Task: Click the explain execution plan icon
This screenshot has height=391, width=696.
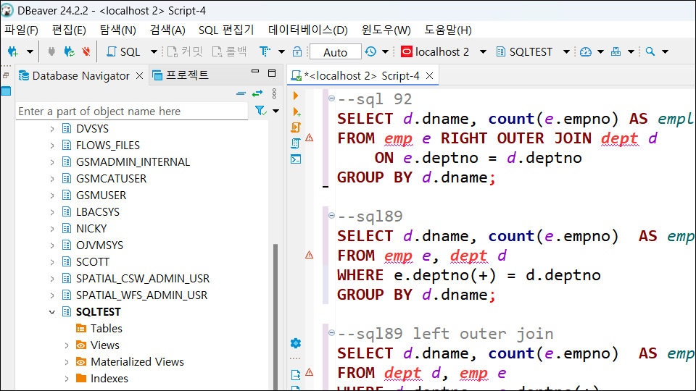Action: (296, 143)
